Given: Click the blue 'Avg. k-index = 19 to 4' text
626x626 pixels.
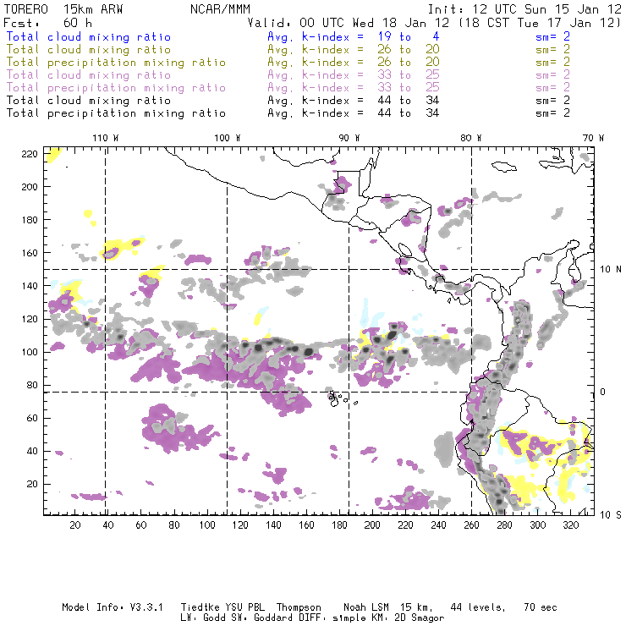Looking at the screenshot, I should [x=354, y=36].
